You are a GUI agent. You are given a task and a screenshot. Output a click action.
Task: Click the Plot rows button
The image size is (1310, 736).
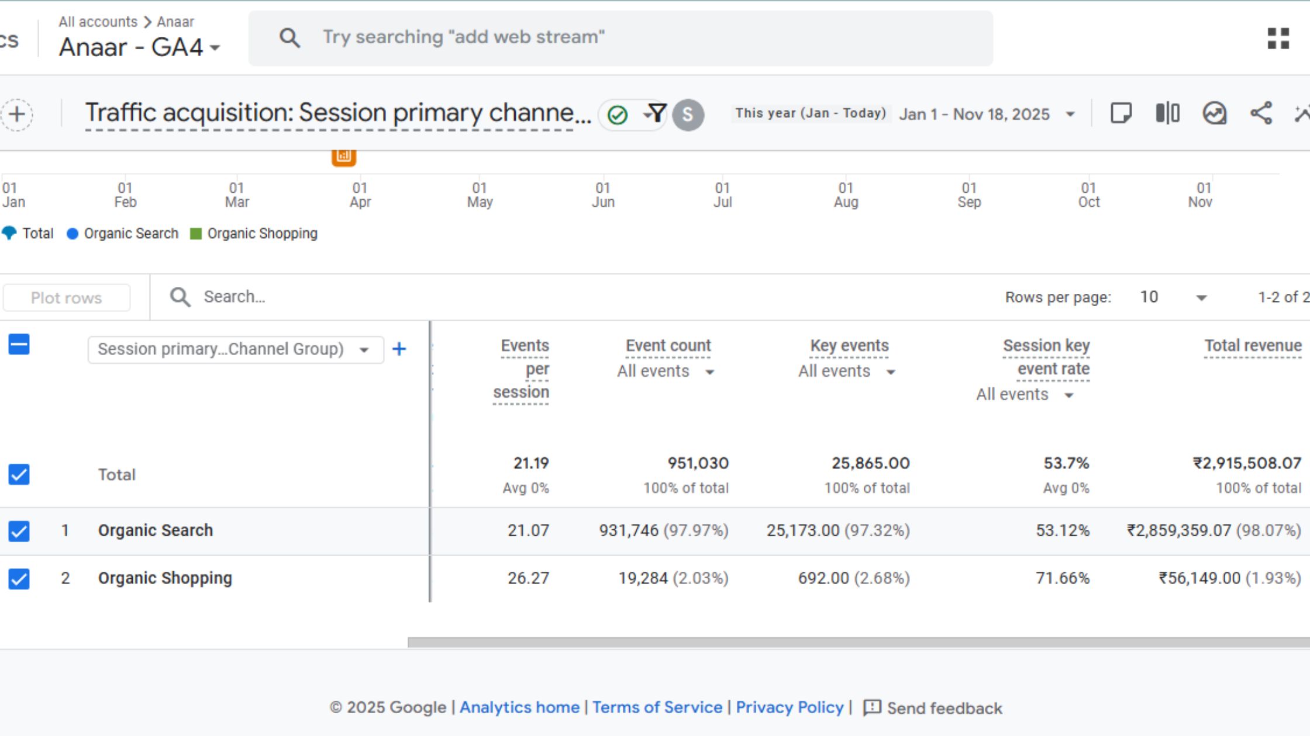[x=66, y=297]
